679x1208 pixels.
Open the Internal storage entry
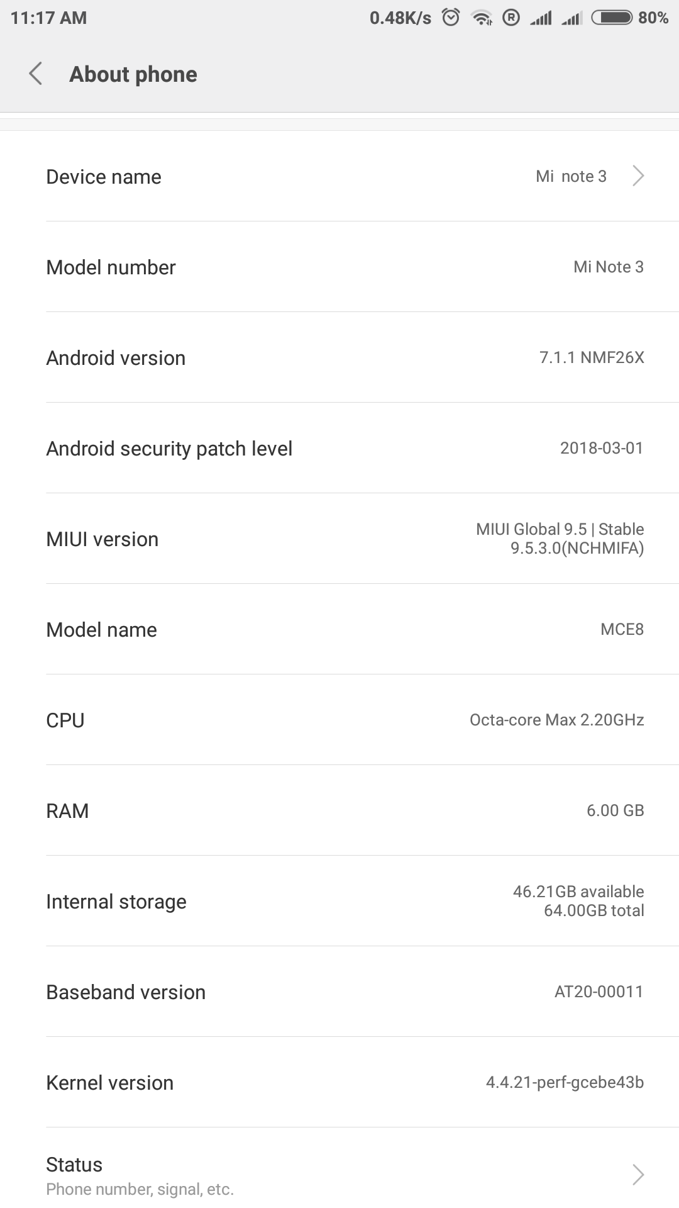(x=339, y=902)
